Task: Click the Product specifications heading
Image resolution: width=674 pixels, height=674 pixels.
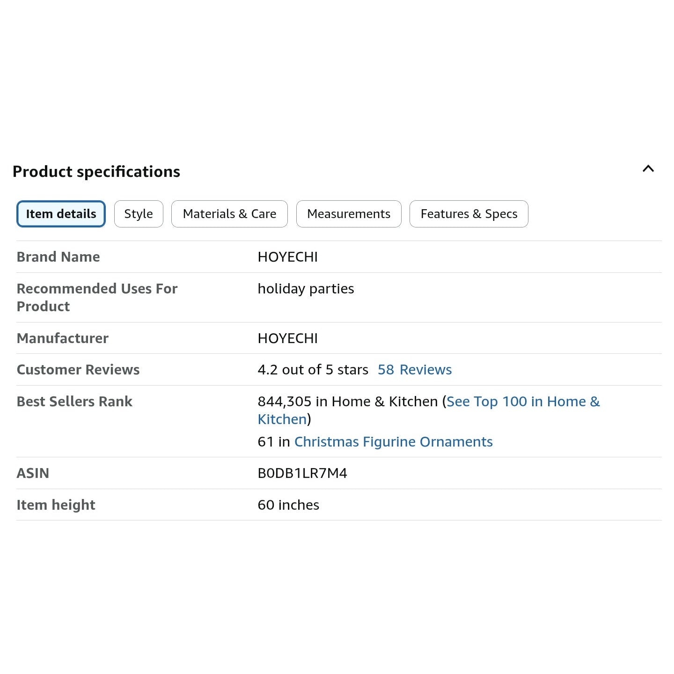Action: pos(96,172)
